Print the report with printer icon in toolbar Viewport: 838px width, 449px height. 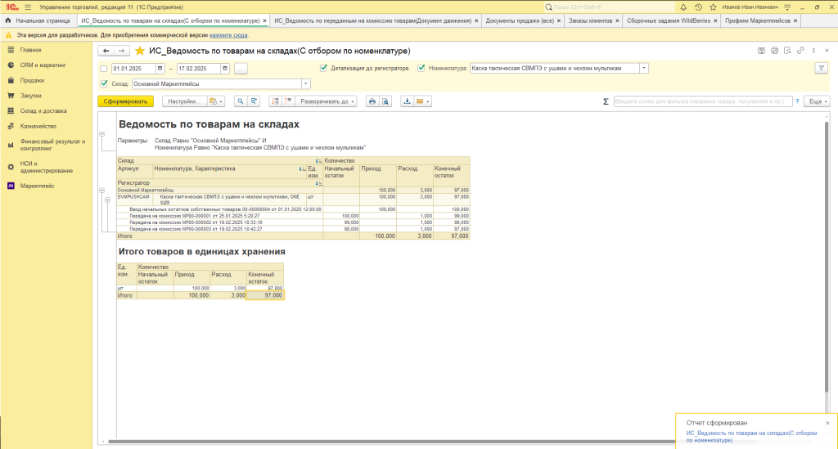[x=372, y=101]
